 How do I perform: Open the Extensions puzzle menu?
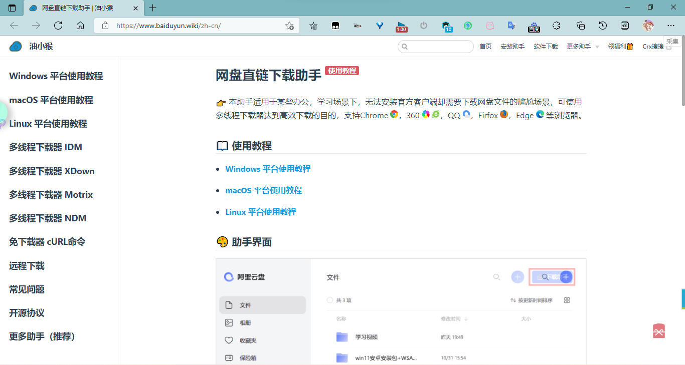click(556, 26)
